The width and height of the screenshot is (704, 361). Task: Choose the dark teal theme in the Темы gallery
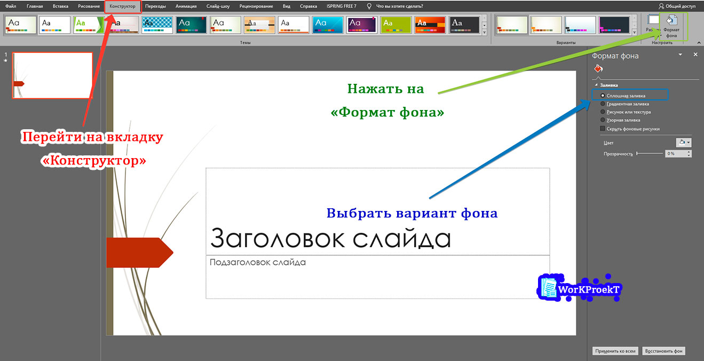[191, 24]
